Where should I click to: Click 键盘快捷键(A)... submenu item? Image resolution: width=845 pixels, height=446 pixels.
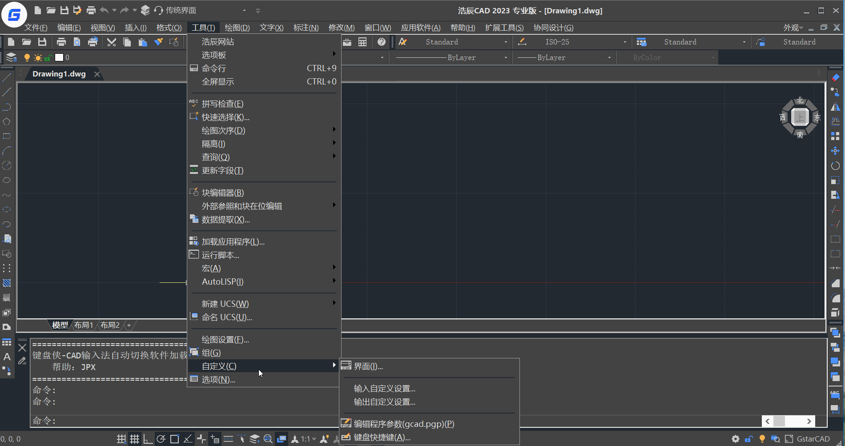pos(430,437)
